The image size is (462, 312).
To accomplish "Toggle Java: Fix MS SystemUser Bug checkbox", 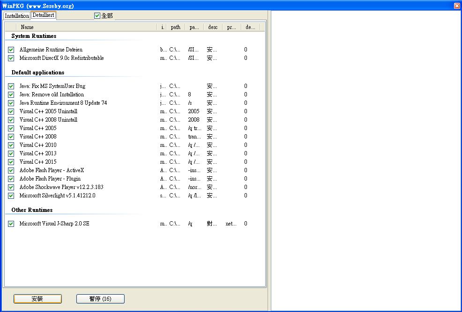I will click(11, 86).
